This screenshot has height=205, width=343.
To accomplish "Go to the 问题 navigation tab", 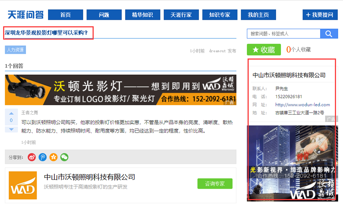I will (104, 14).
